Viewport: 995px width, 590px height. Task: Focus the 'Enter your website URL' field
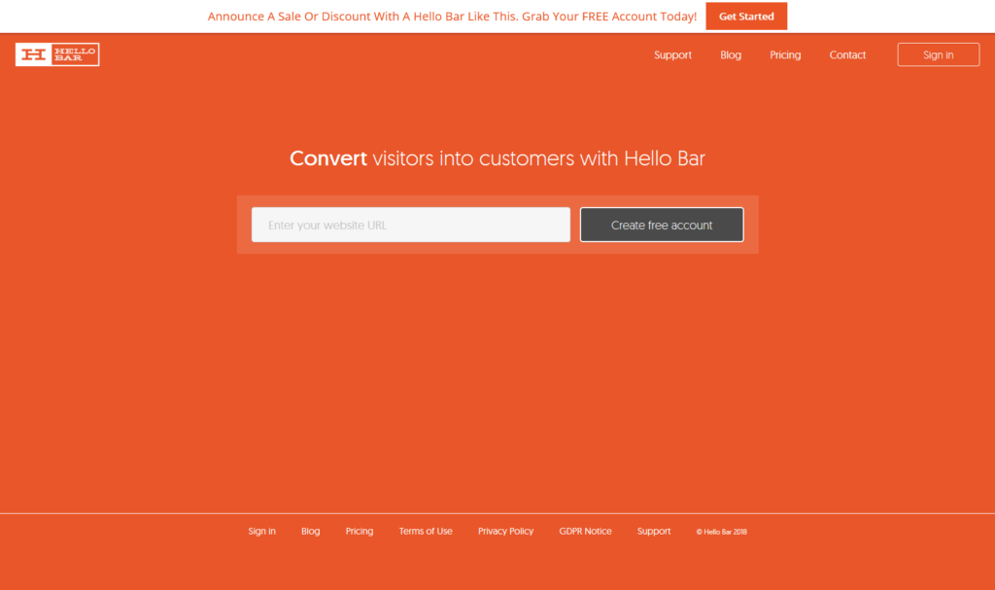pyautogui.click(x=411, y=225)
